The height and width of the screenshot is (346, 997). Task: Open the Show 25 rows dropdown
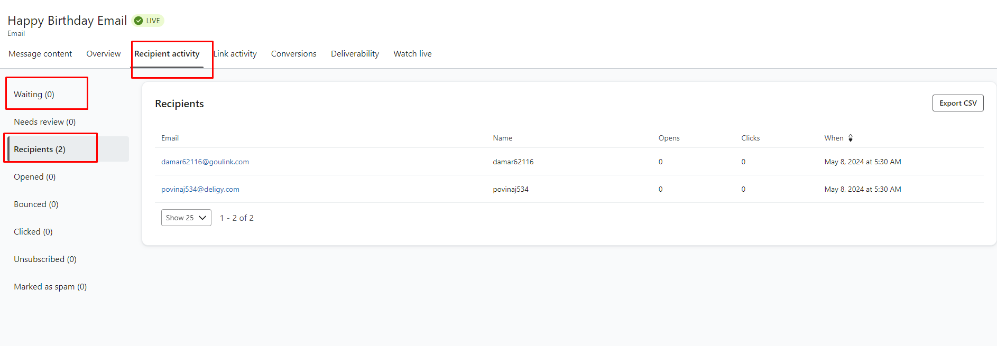(x=186, y=218)
